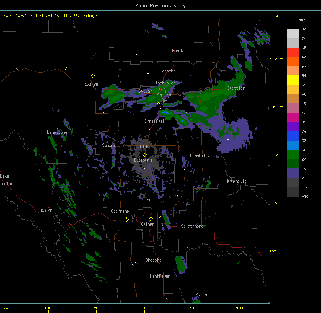The image size is (321, 313).
Task: Click the Vulcan label
Action: [202, 294]
